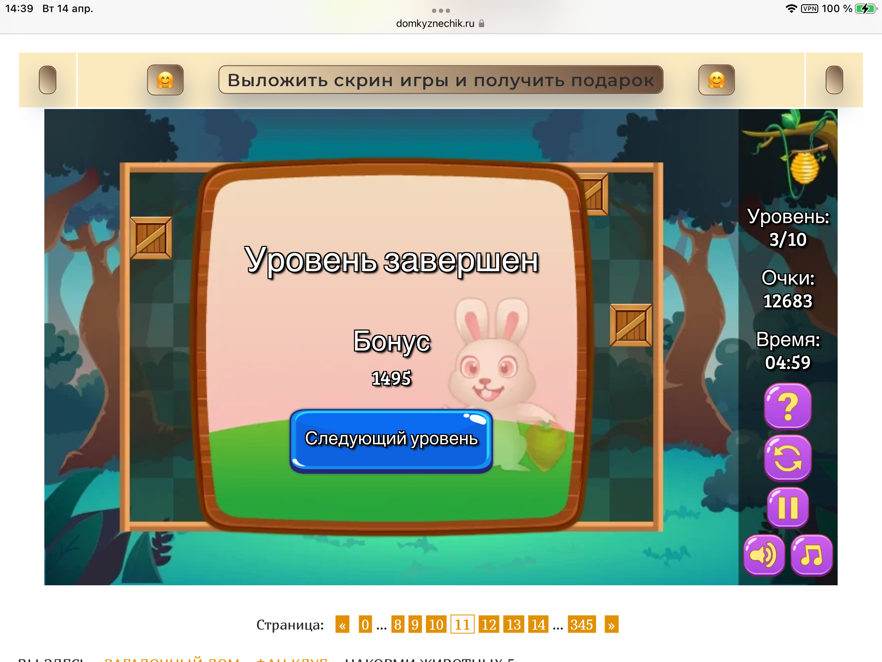
Task: Click the left hugging emoji icon
Action: point(165,80)
